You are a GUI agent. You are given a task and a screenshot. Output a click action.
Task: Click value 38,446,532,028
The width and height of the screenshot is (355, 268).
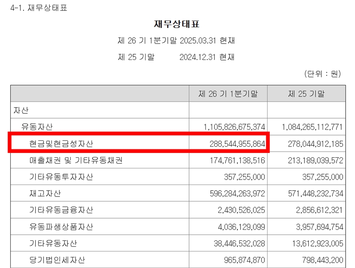pyautogui.click(x=239, y=244)
